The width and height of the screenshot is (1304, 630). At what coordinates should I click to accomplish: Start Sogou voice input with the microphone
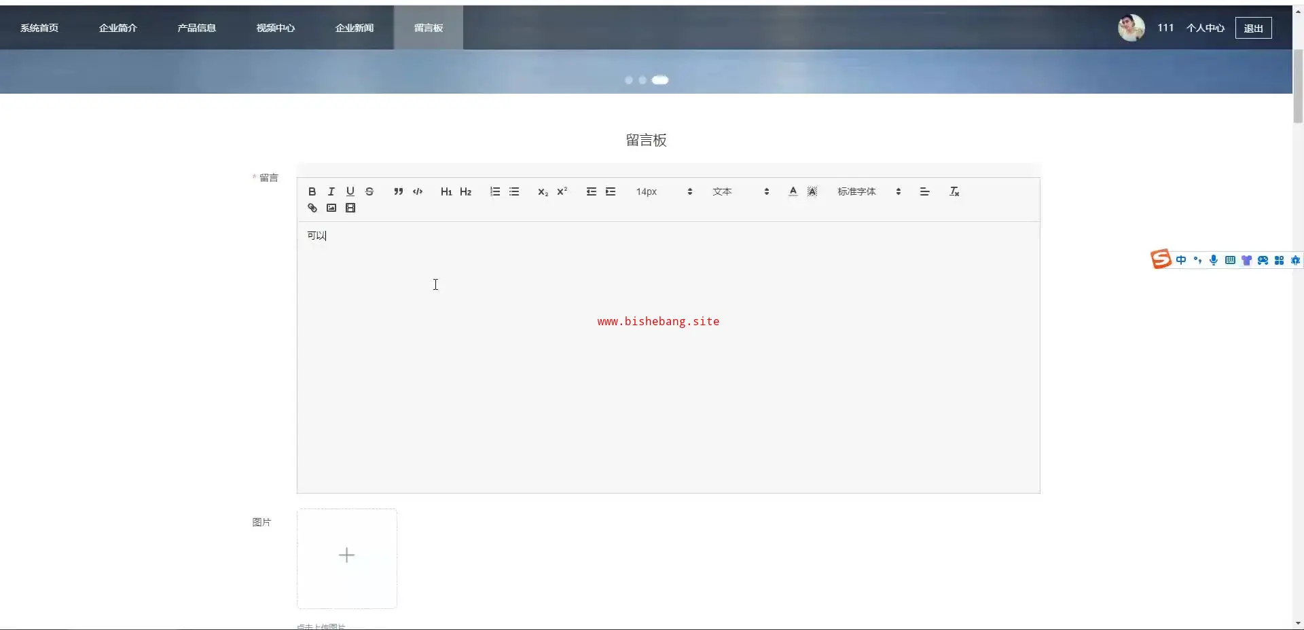[1214, 260]
